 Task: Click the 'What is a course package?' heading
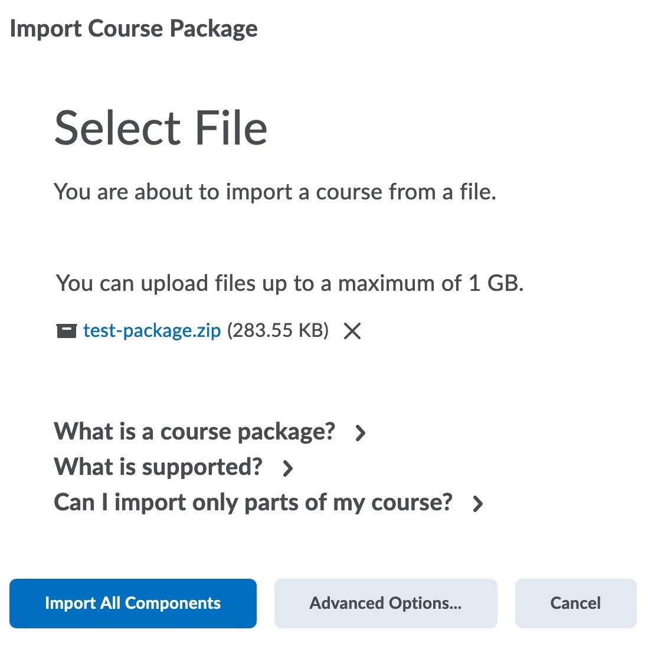pyautogui.click(x=194, y=432)
